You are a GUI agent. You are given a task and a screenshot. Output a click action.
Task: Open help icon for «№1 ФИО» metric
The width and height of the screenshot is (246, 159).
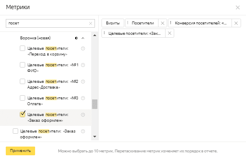click(83, 65)
